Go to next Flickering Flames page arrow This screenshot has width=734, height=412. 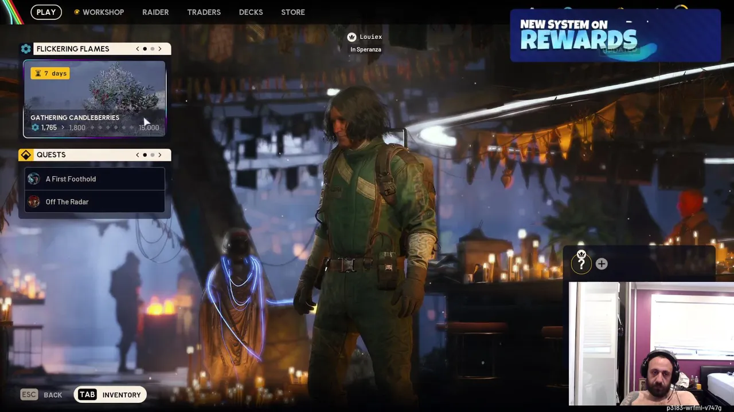(159, 49)
